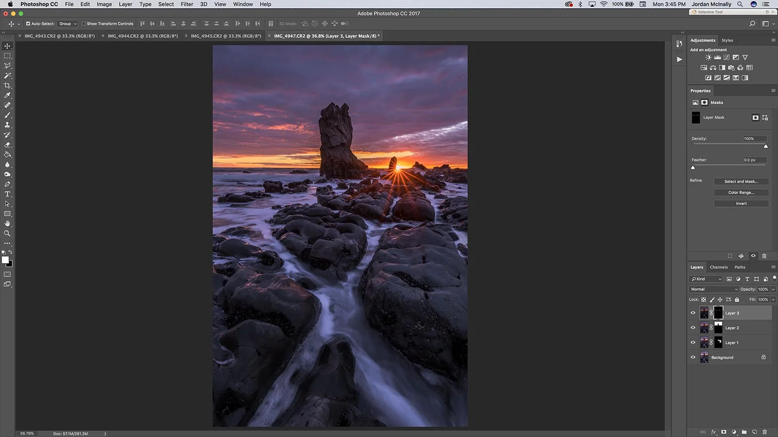Screen dimensions: 778x437
Task: Enable Show Transform Controls checkbox
Action: (84, 23)
